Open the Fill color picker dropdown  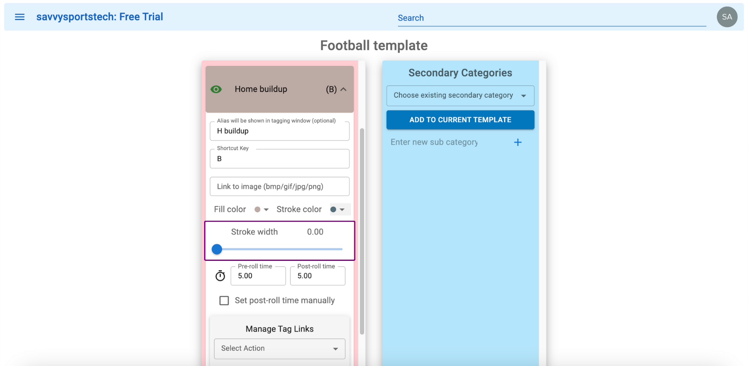[x=261, y=209]
